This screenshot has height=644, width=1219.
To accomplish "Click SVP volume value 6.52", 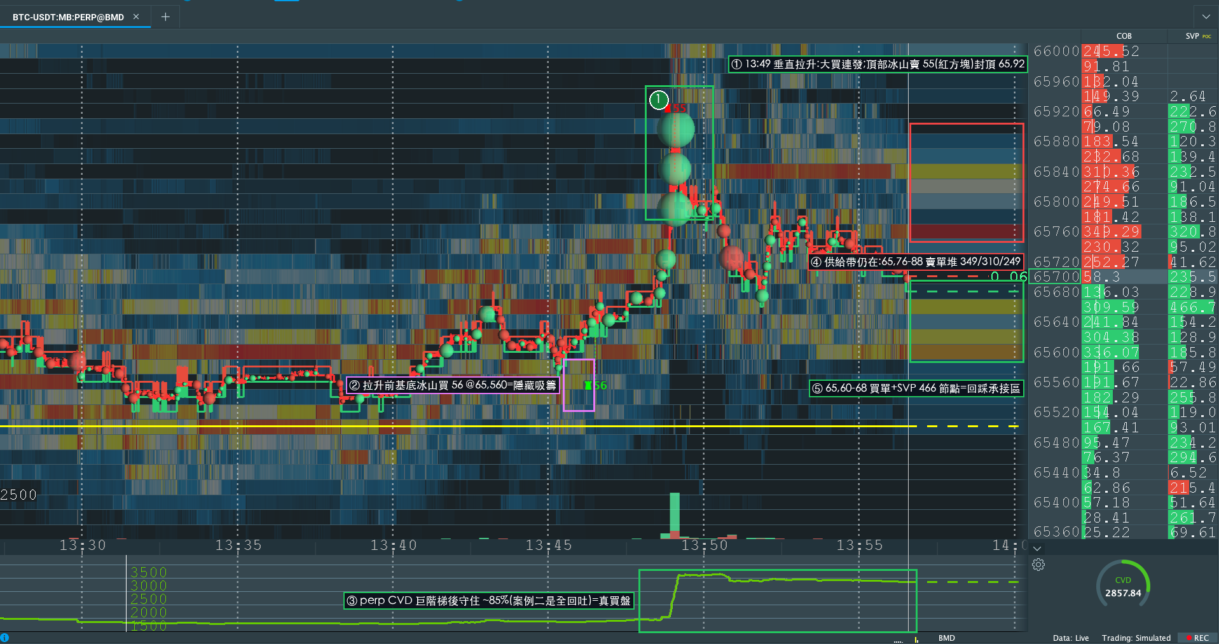I will pyautogui.click(x=1188, y=472).
